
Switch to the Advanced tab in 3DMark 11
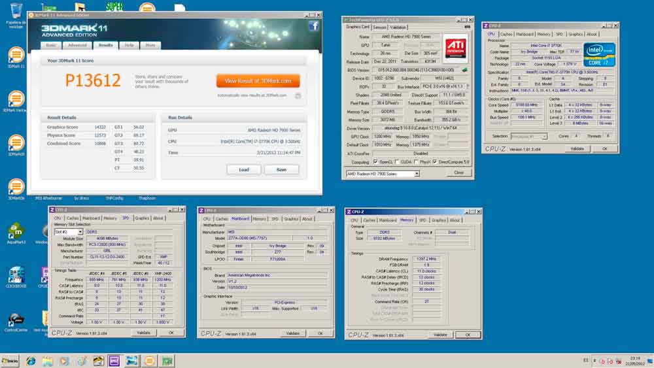tap(77, 45)
